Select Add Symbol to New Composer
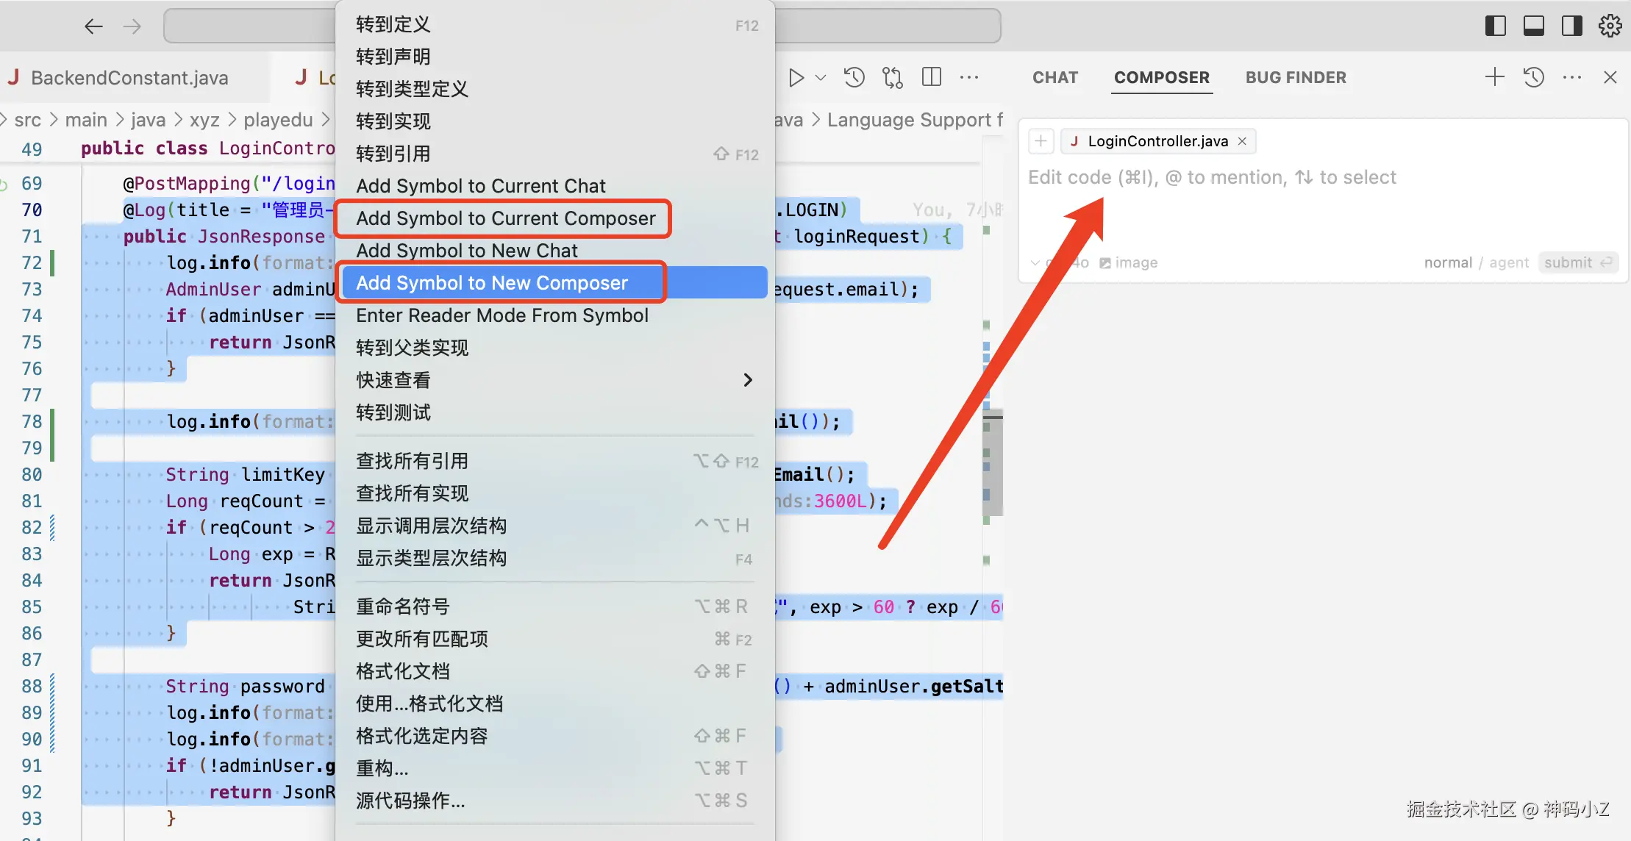The image size is (1631, 841). click(x=492, y=283)
